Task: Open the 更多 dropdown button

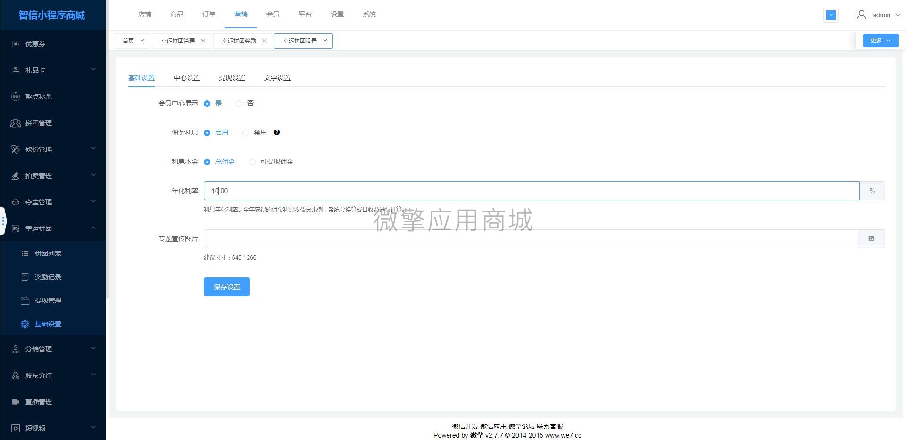Action: (881, 41)
